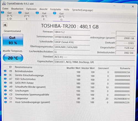Select the SATA PHY-Fehler attribute name
138x121 pixels.
click(24, 83)
